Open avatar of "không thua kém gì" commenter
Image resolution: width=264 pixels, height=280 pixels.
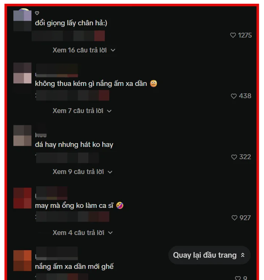coord(23,73)
